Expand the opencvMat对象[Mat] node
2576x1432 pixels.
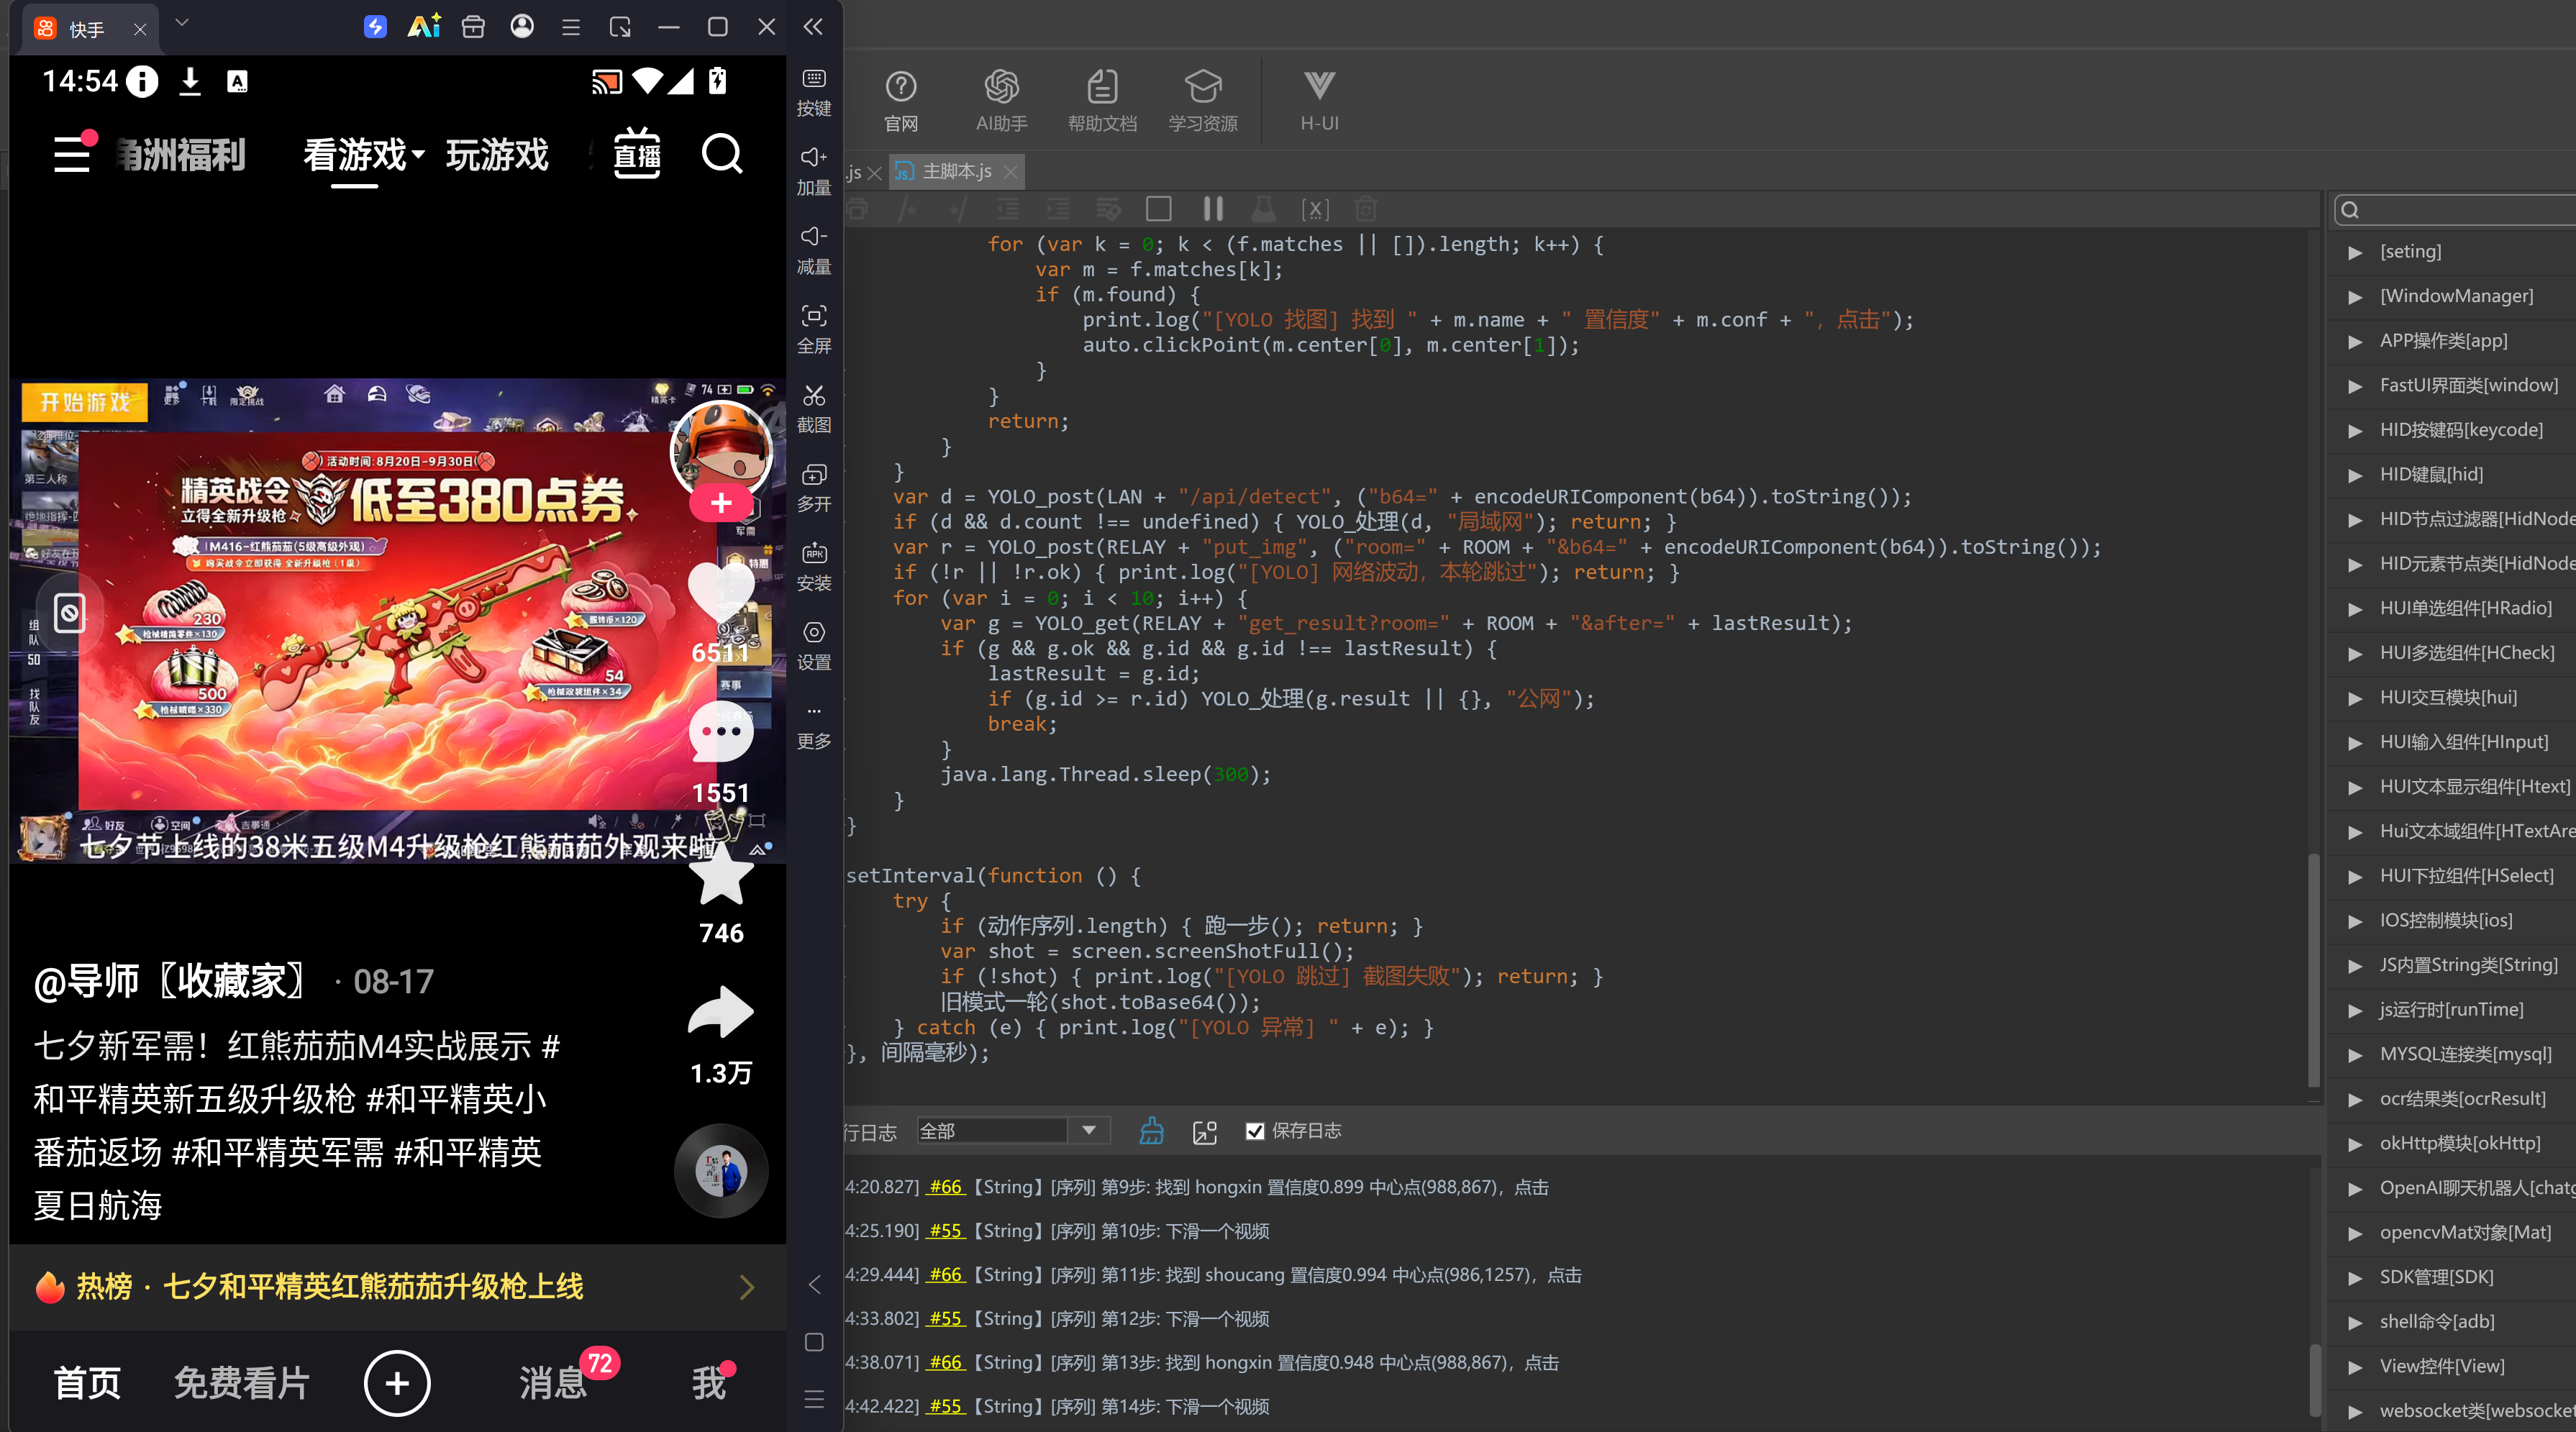point(2355,1233)
